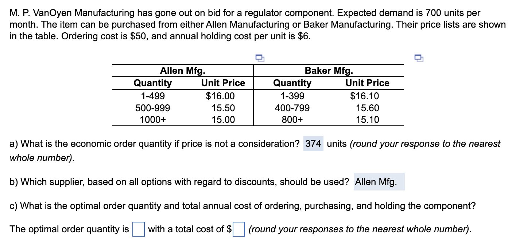Select the Baker Mfg. column header
Screen dimensions: 512x245
[329, 70]
